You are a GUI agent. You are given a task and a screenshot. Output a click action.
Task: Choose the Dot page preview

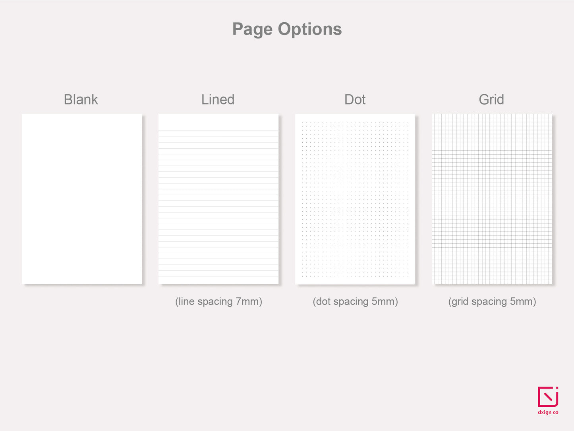pos(355,199)
